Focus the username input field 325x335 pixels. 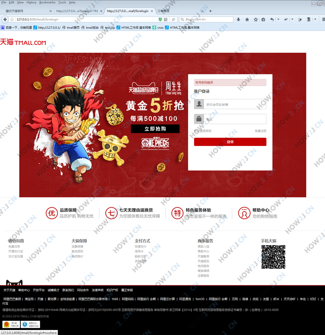tap(235, 104)
